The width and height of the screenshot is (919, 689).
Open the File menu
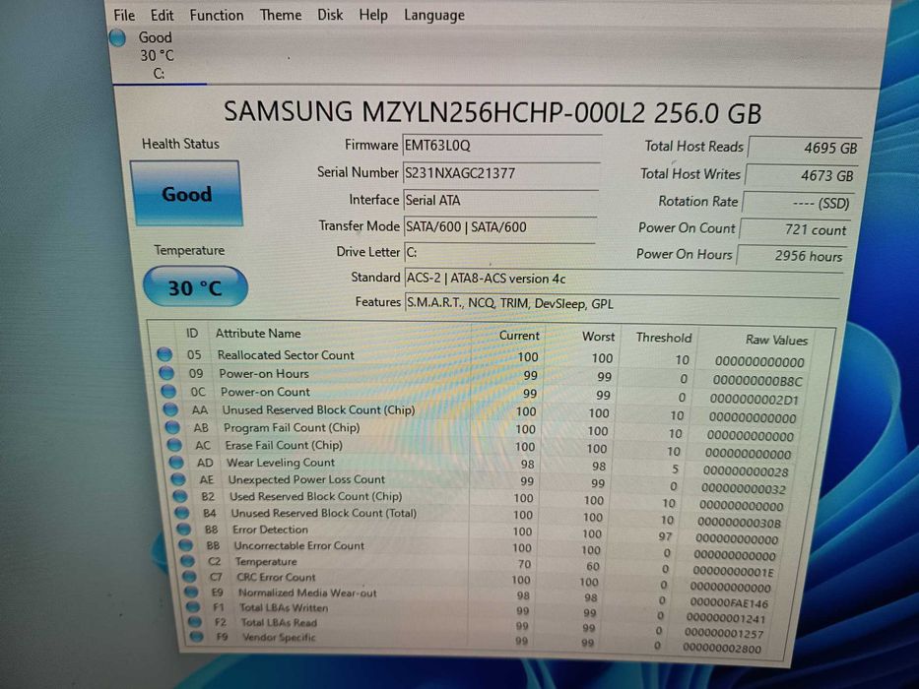pos(124,15)
